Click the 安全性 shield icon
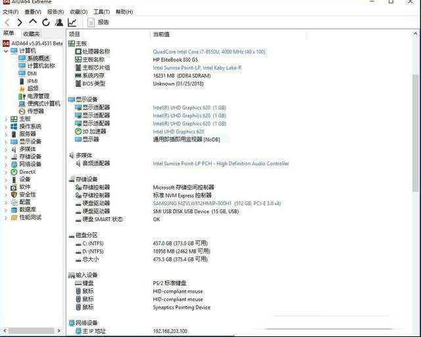Image resolution: width=421 pixels, height=337 pixels. 14,195
